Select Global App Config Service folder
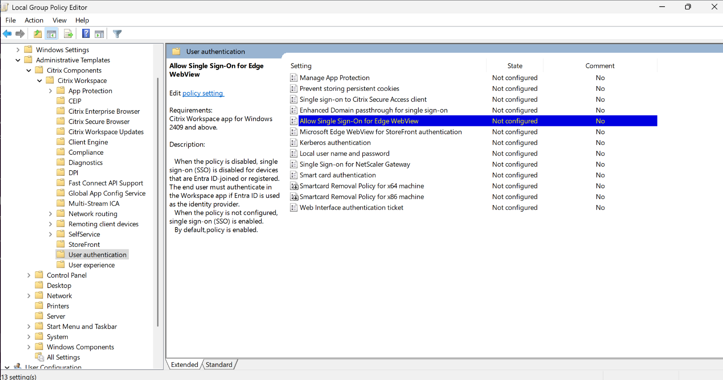 pyautogui.click(x=107, y=193)
